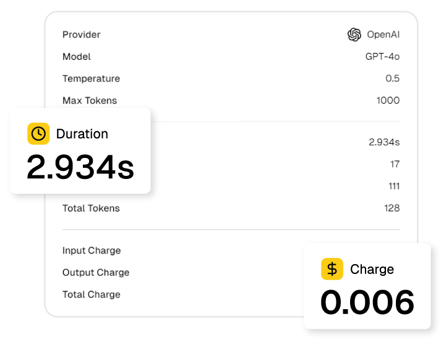Click the Input Charge label

(92, 251)
